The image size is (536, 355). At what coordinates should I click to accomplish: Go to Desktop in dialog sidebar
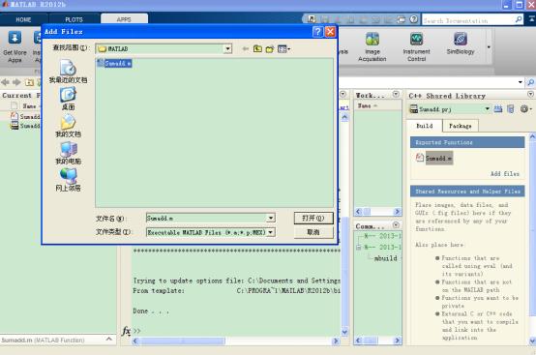point(68,99)
